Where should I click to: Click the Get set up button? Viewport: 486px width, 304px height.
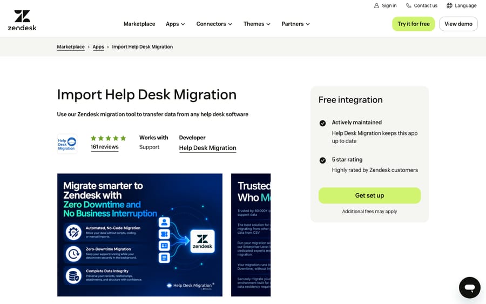(x=369, y=195)
